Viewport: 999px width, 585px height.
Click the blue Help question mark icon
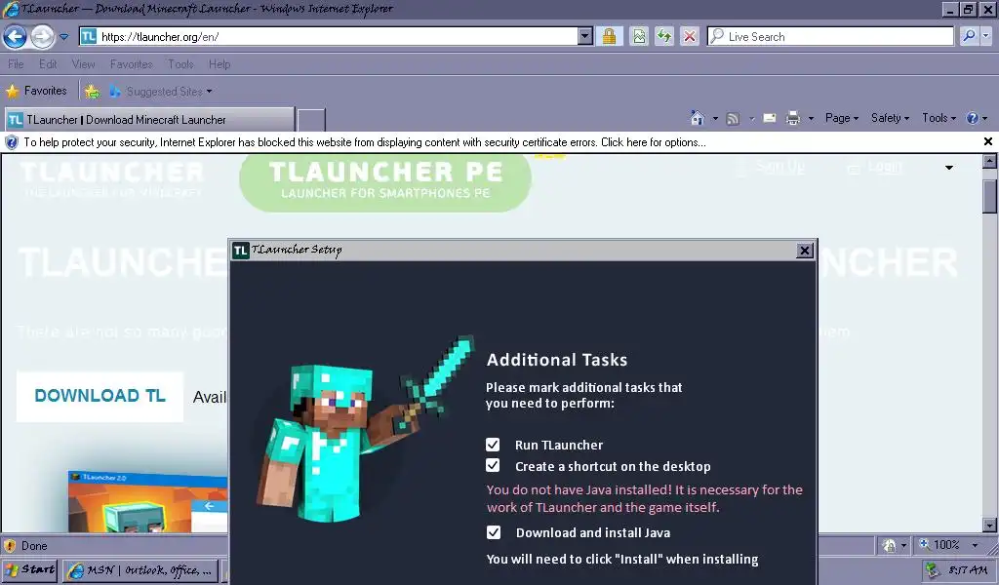pyautogui.click(x=973, y=118)
